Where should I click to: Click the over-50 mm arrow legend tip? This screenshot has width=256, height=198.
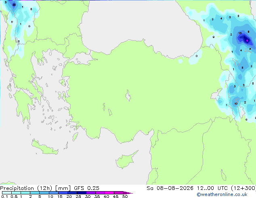pyautogui.click(x=128, y=193)
